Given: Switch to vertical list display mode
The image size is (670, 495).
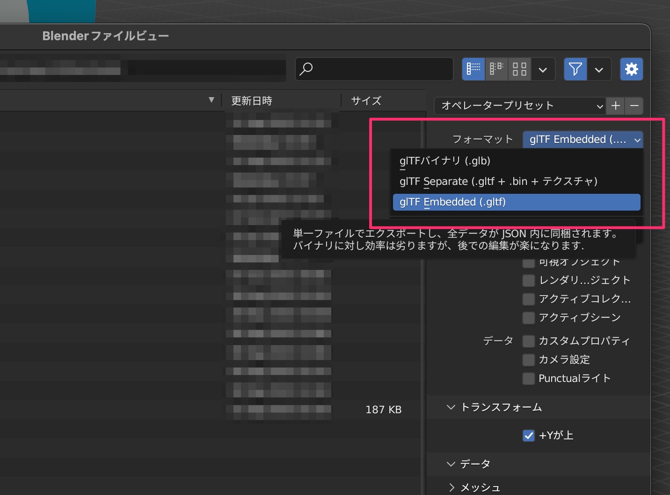Looking at the screenshot, I should (x=473, y=69).
